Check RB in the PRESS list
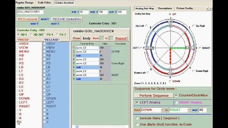 (x=17, y=55)
